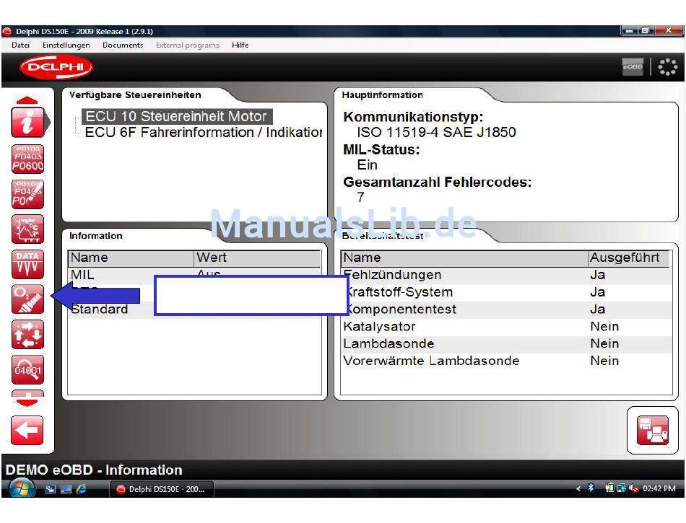The height and width of the screenshot is (523, 686).
Task: Click the print report icon at bottom right
Action: (652, 431)
